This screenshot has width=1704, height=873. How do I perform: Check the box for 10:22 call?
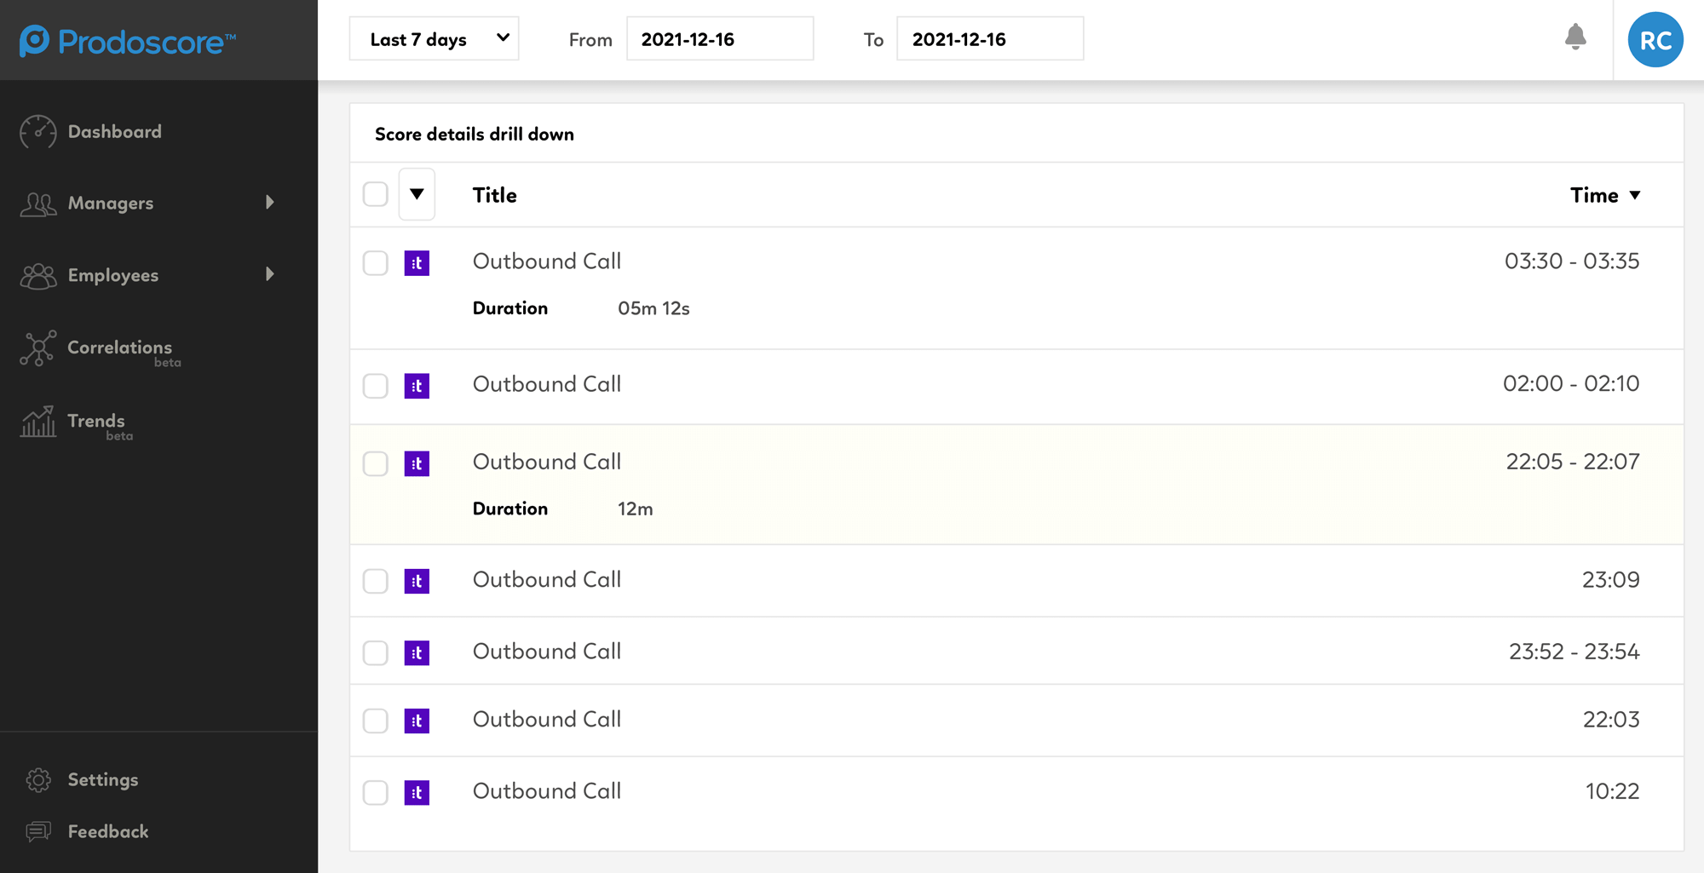click(376, 792)
